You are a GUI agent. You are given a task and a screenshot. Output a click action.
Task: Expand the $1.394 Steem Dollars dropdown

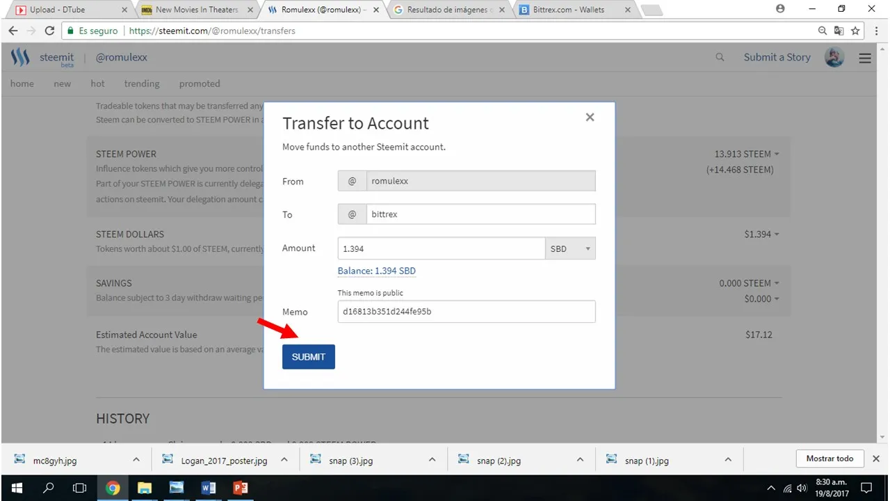[x=776, y=234]
